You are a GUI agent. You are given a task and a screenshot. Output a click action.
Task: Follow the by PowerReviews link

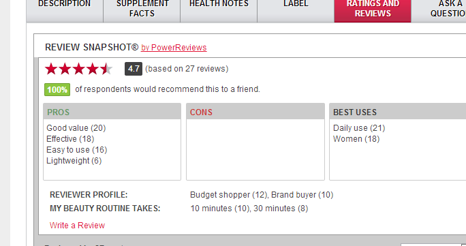pyautogui.click(x=174, y=48)
